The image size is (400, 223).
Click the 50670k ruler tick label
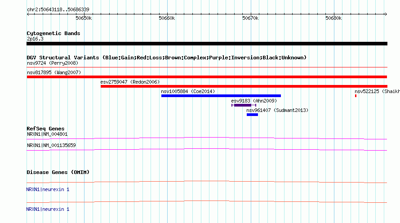click(x=250, y=18)
